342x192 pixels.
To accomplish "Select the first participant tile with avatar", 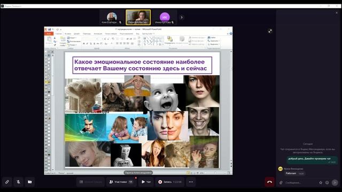I will coord(112,18).
